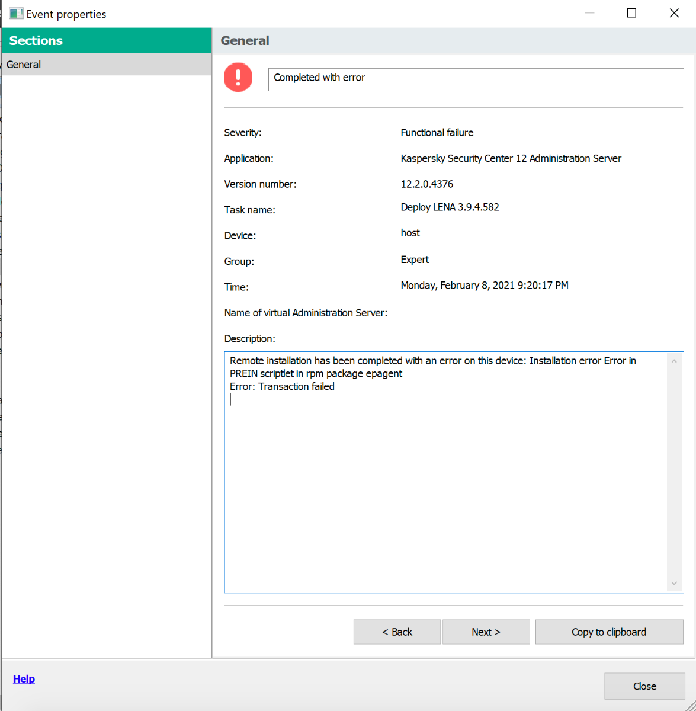The image size is (696, 711).
Task: Minimize the Event properties window
Action: (589, 13)
